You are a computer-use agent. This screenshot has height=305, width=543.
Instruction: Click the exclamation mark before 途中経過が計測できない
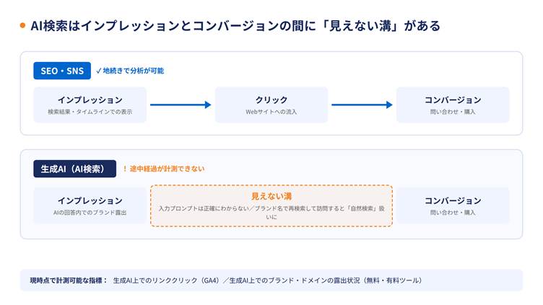(125, 169)
